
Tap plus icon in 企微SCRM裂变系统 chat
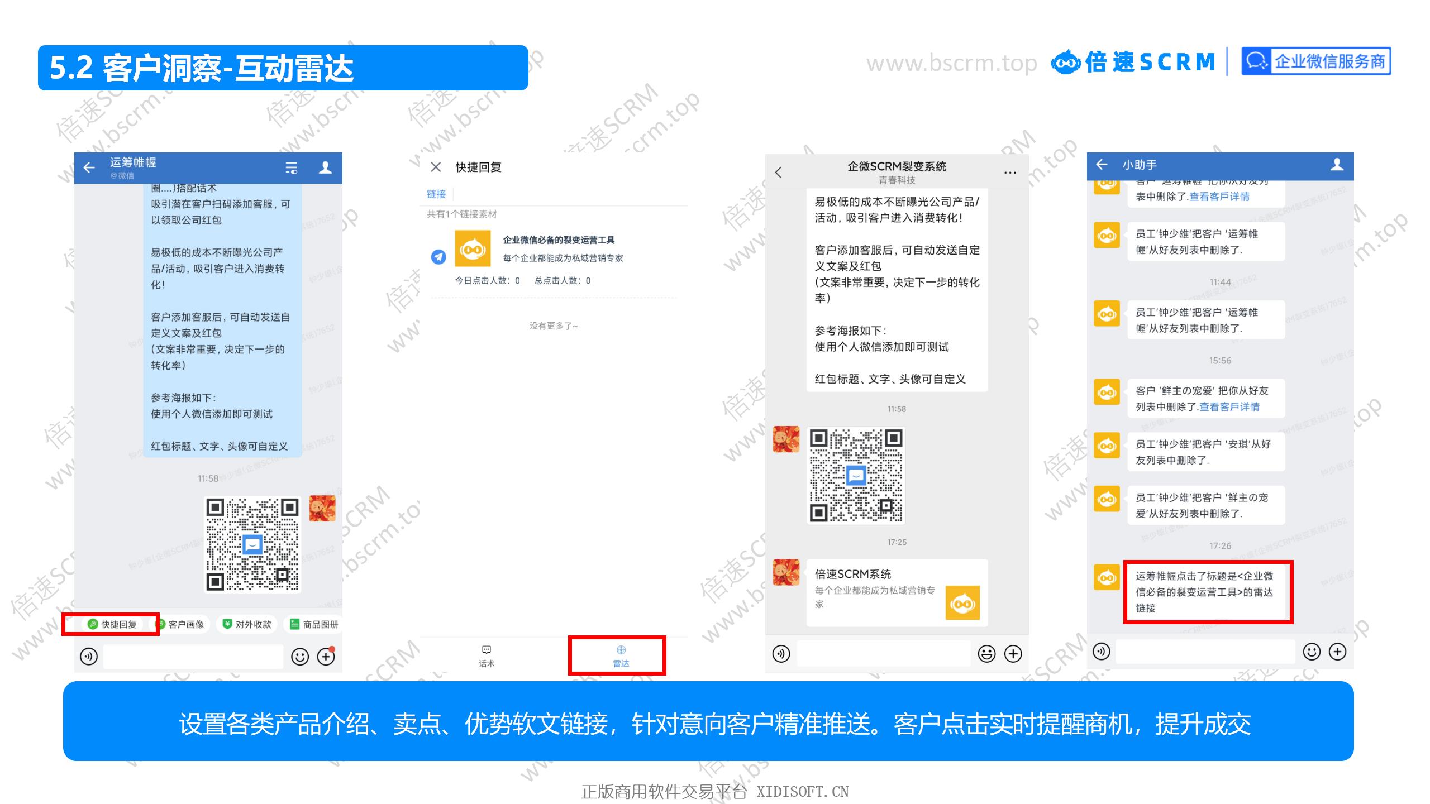(1013, 653)
